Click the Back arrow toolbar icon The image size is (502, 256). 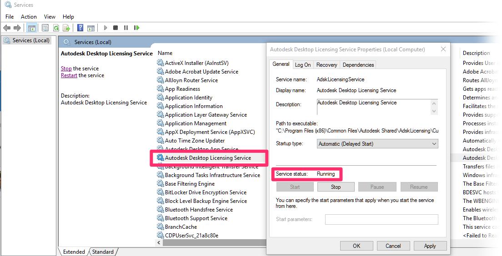coord(7,28)
